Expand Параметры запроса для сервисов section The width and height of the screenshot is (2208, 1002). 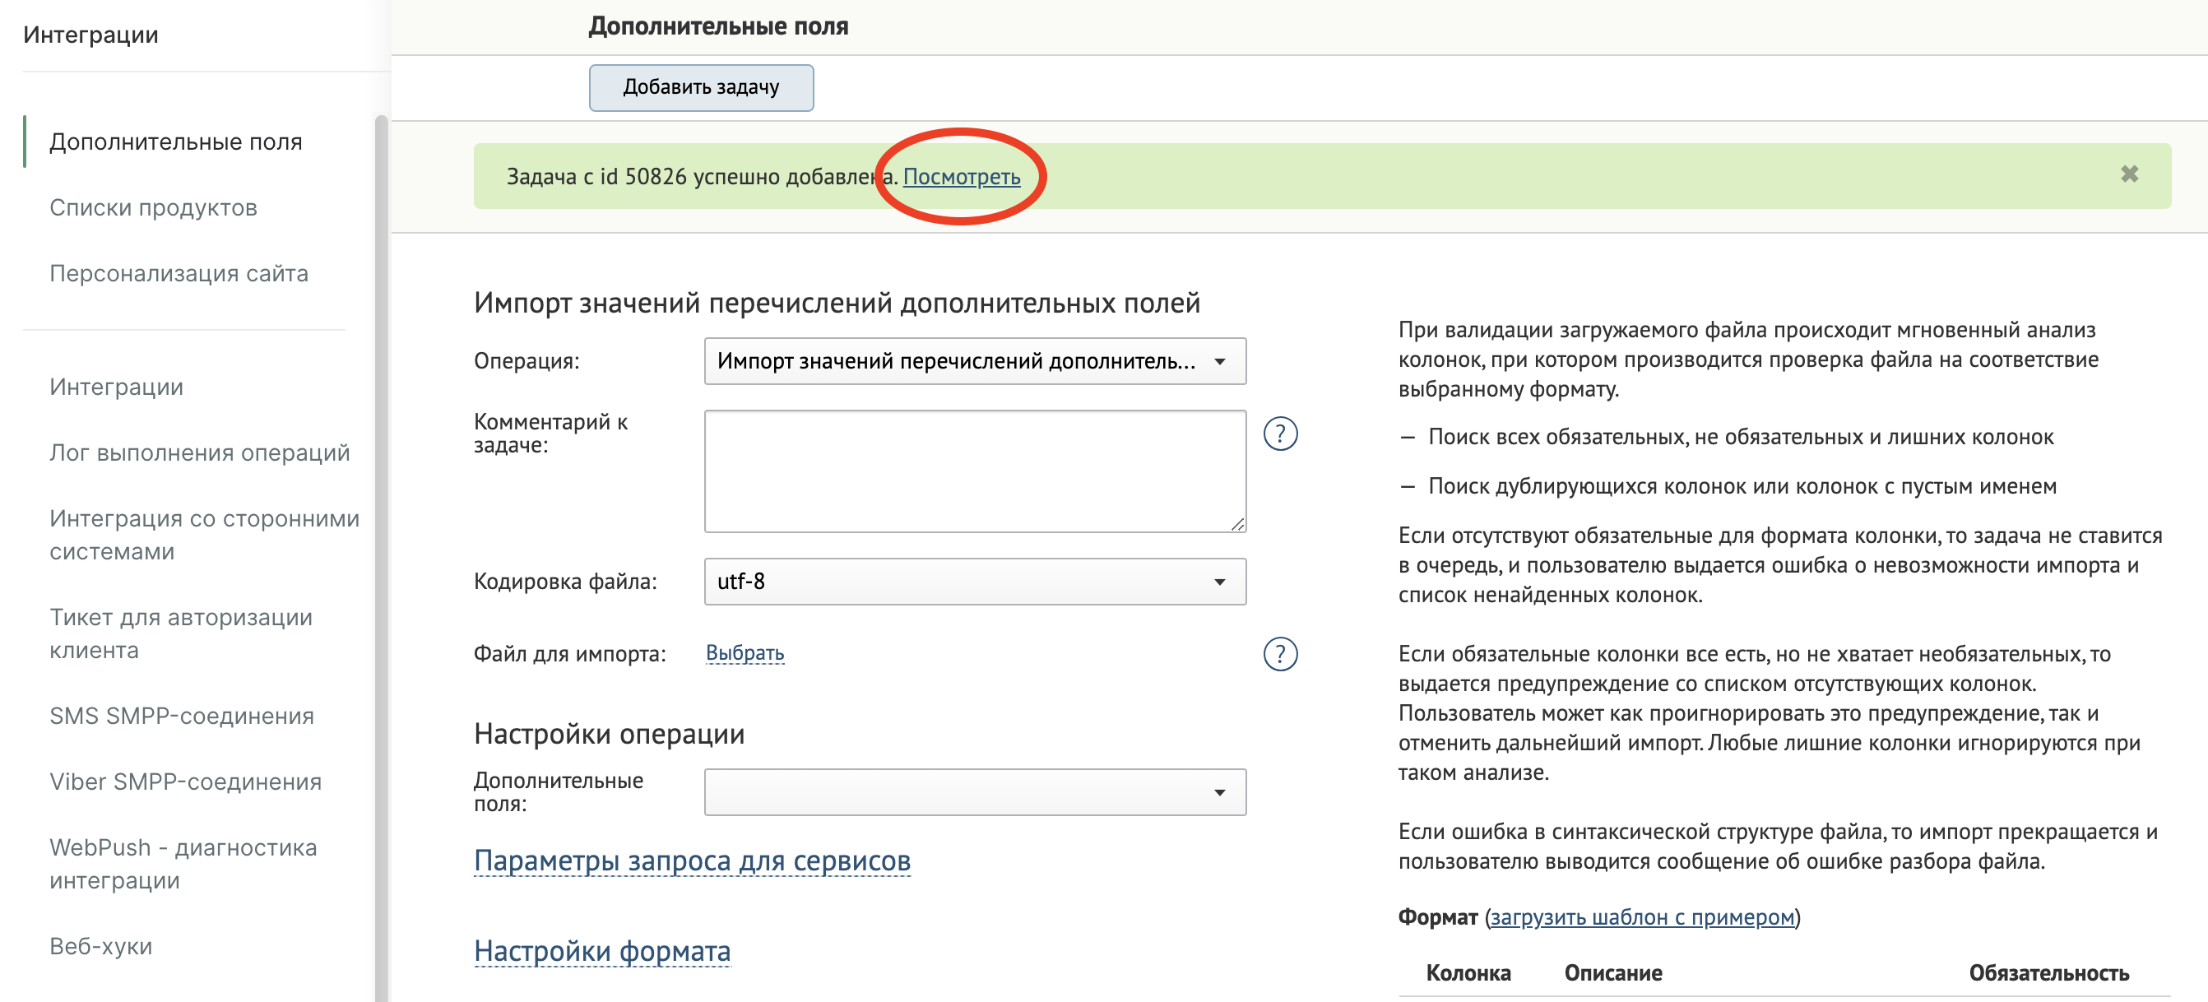tap(692, 861)
